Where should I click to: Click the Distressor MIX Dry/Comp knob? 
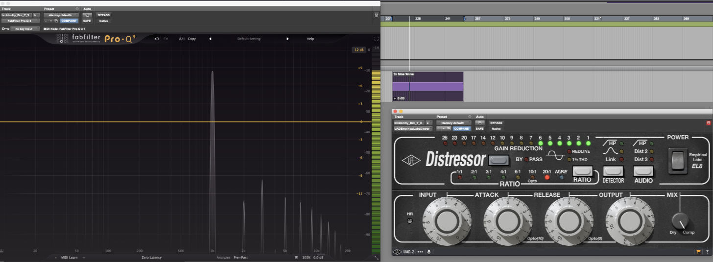[680, 220]
